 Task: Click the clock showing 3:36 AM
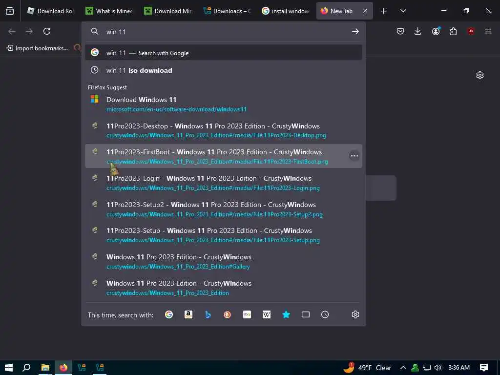pos(459,368)
